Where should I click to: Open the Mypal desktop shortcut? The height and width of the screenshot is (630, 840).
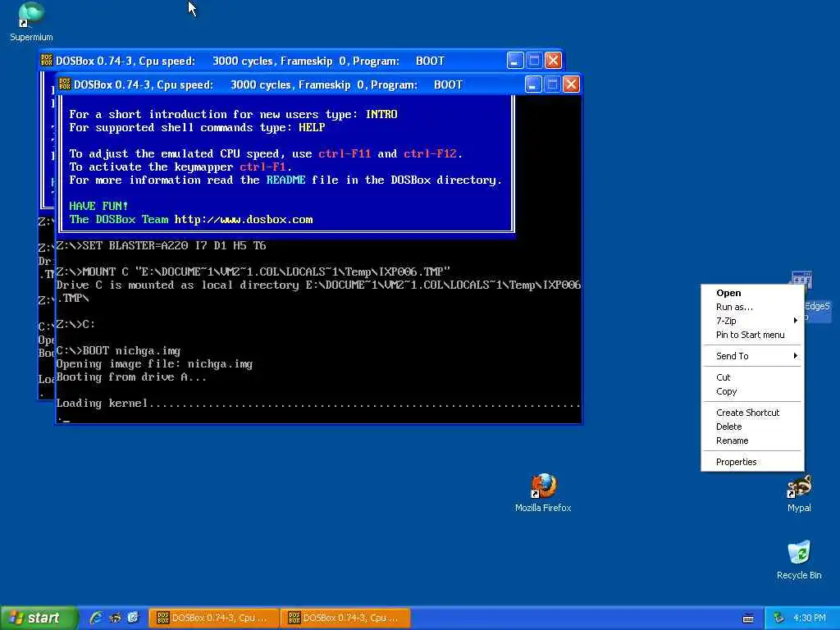click(799, 493)
